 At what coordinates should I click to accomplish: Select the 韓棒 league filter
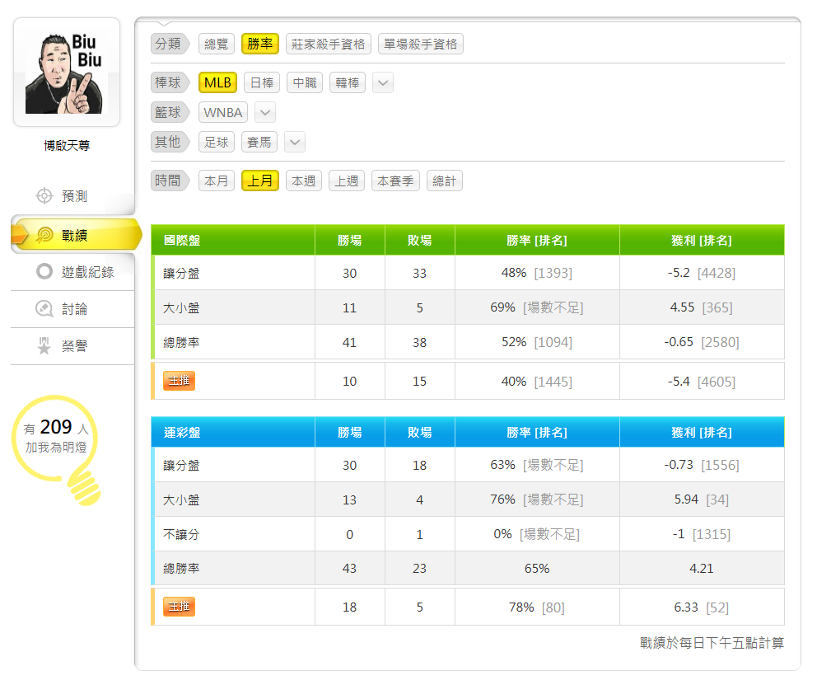(x=348, y=82)
